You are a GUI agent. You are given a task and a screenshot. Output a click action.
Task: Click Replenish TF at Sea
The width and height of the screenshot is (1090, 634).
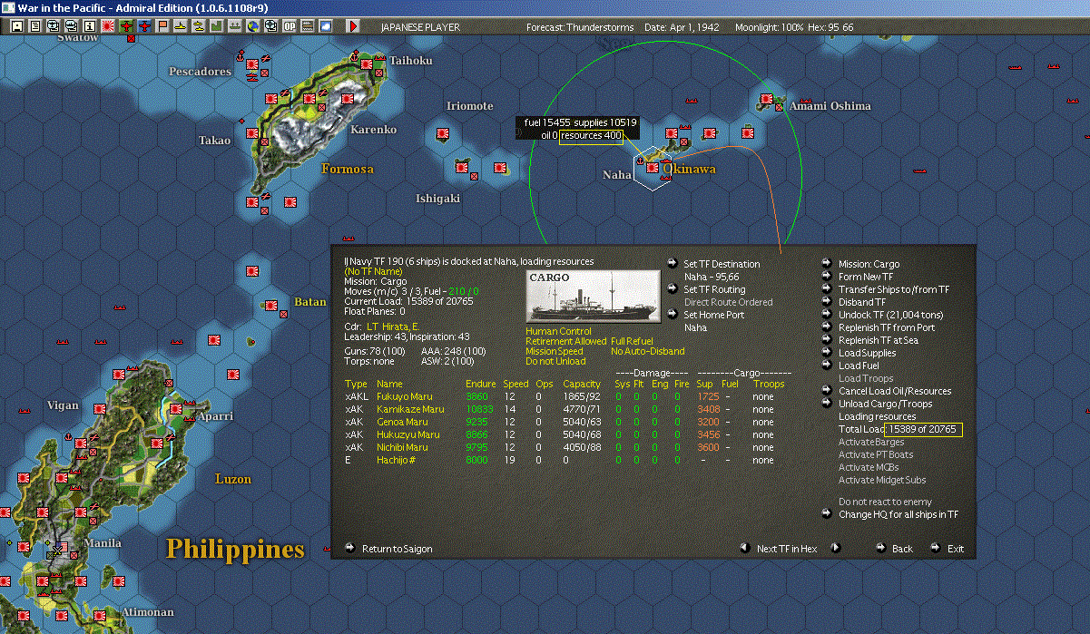pos(879,340)
